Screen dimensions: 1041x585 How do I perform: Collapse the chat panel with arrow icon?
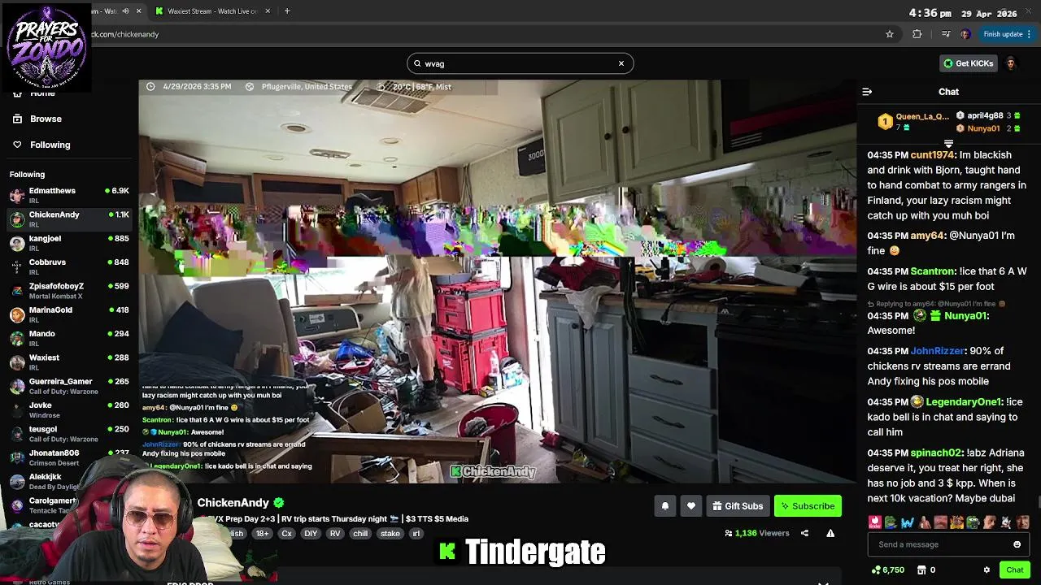tap(867, 92)
